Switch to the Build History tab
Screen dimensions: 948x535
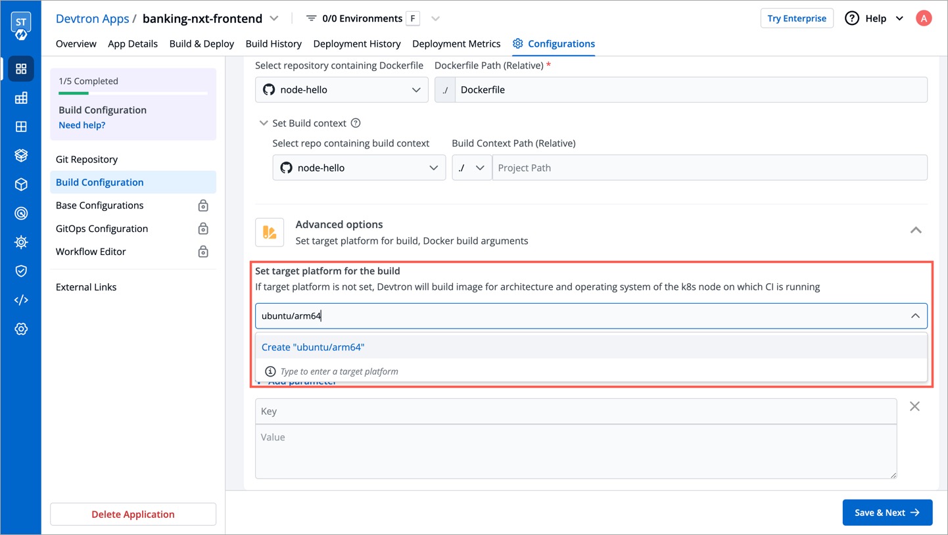click(273, 43)
